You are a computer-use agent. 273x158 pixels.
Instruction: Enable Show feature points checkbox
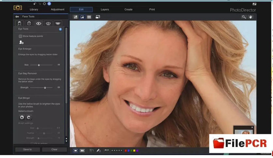point(20,36)
